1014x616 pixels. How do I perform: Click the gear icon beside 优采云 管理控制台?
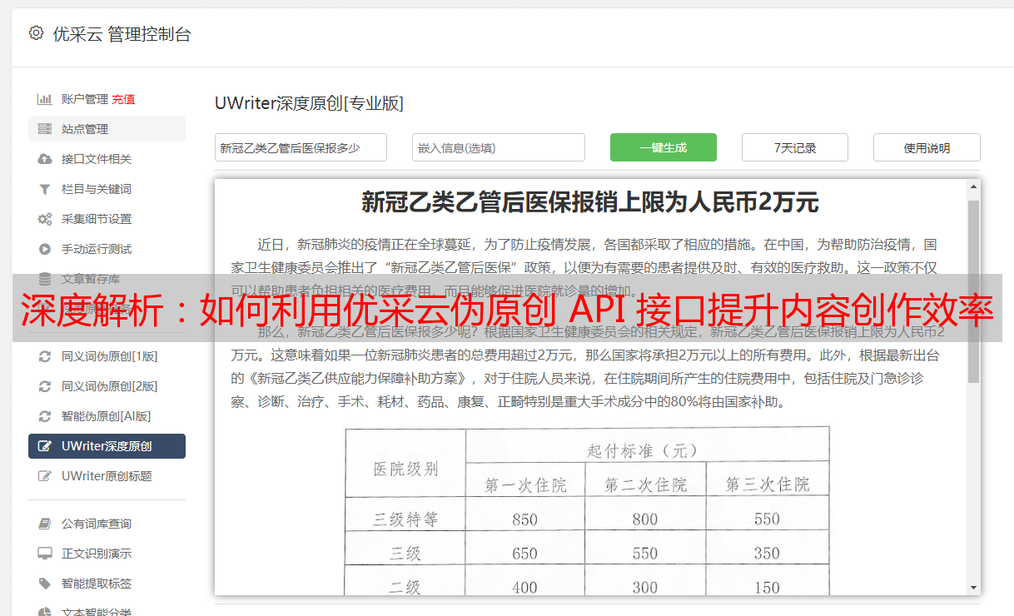point(36,33)
